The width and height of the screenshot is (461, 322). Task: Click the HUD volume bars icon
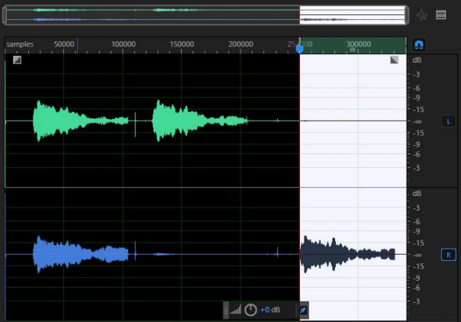(236, 310)
